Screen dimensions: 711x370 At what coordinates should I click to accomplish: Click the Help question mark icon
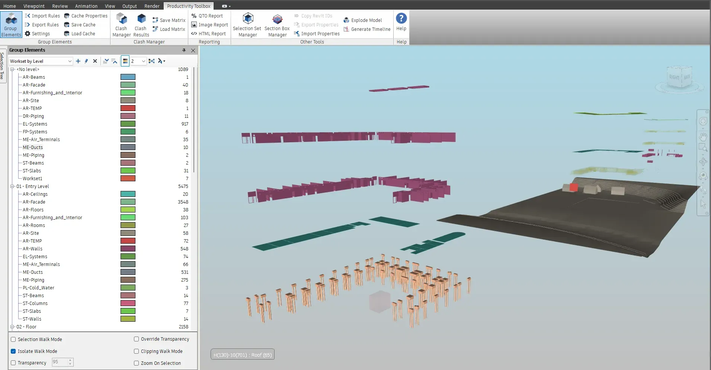click(x=401, y=18)
